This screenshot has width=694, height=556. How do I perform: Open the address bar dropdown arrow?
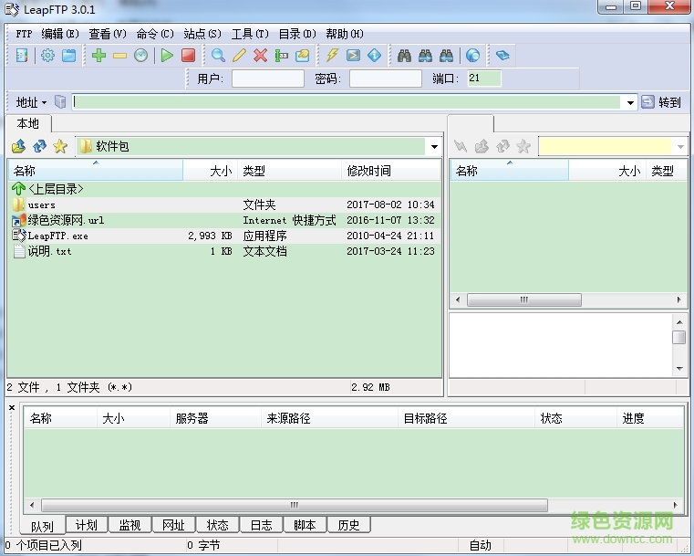630,102
